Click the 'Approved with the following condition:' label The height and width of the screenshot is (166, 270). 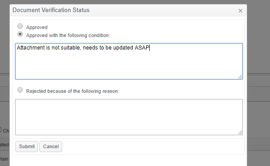click(68, 35)
